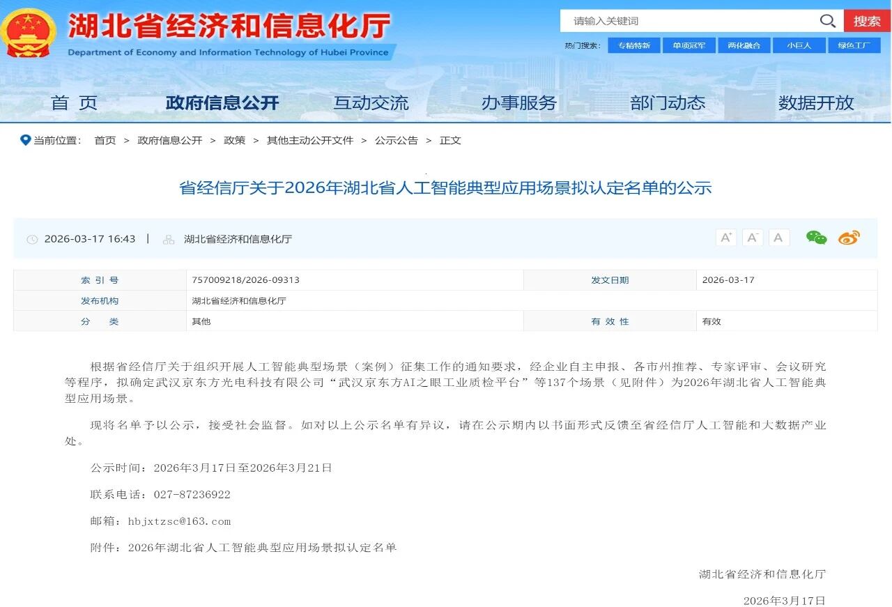This screenshot has width=892, height=607.
Task: Click the national emblem logo
Action: (x=29, y=33)
